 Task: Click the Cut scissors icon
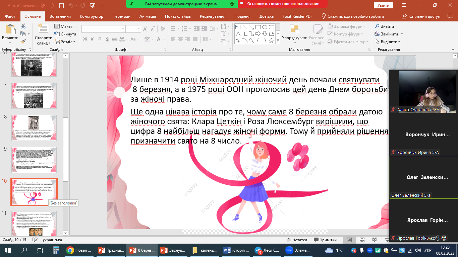pyautogui.click(x=23, y=26)
